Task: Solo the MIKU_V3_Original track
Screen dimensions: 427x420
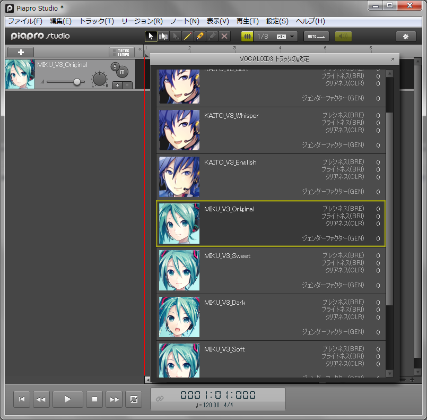Action: click(x=115, y=66)
